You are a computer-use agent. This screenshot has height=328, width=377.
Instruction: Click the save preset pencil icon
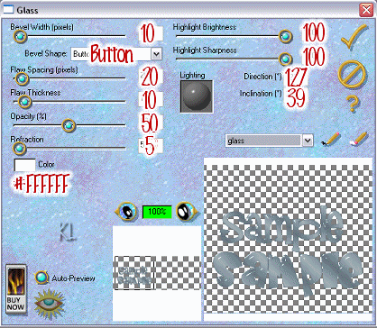pyautogui.click(x=330, y=139)
